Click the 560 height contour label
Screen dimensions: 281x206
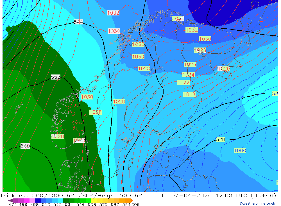(25, 146)
